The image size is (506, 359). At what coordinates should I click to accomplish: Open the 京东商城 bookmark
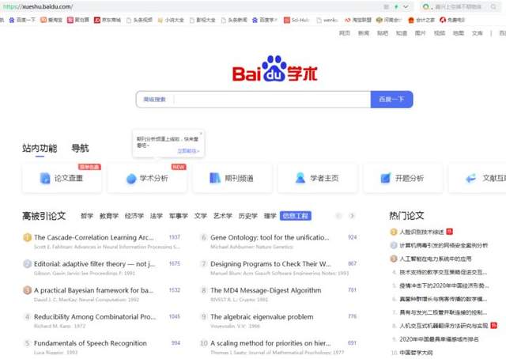point(108,20)
